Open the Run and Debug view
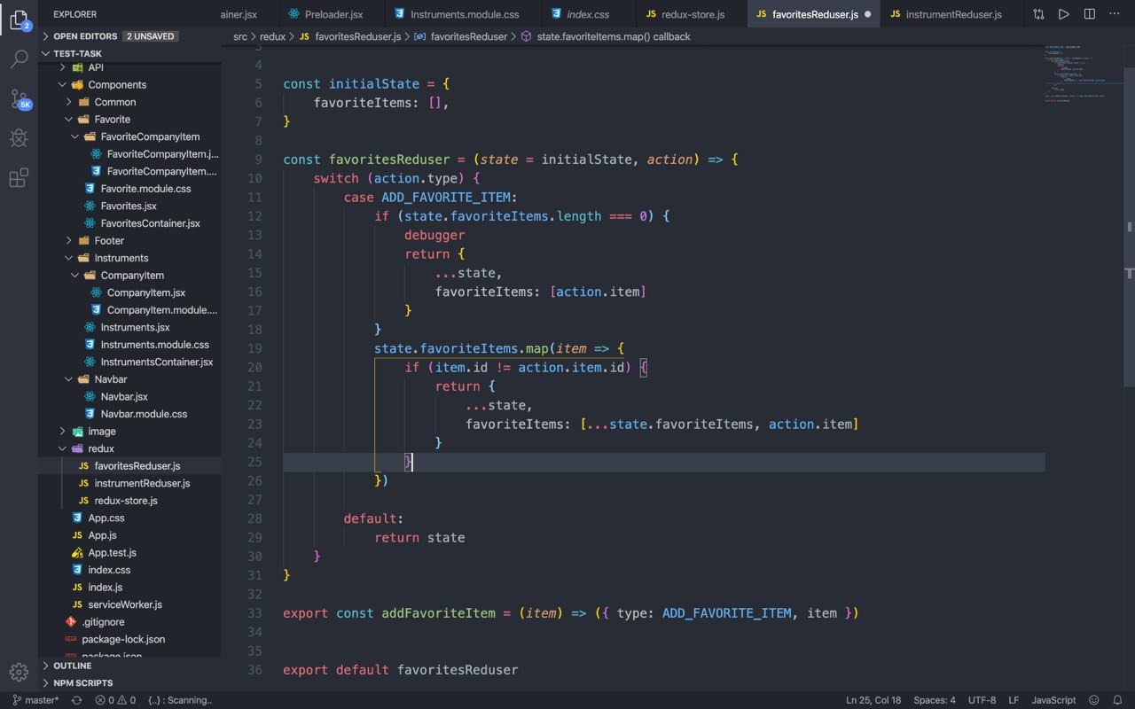Screen dimensions: 1135x709 tap(19, 138)
